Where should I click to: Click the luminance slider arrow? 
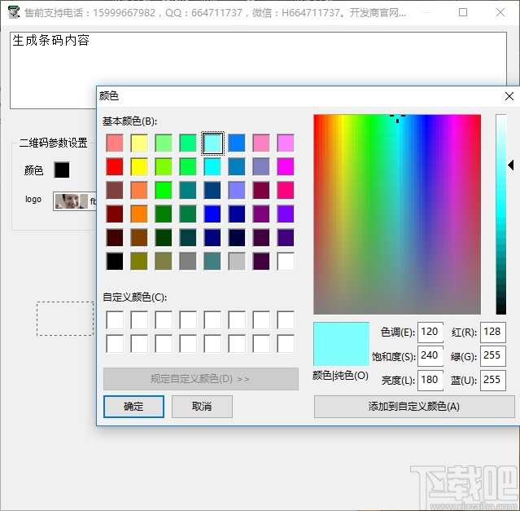(x=511, y=165)
